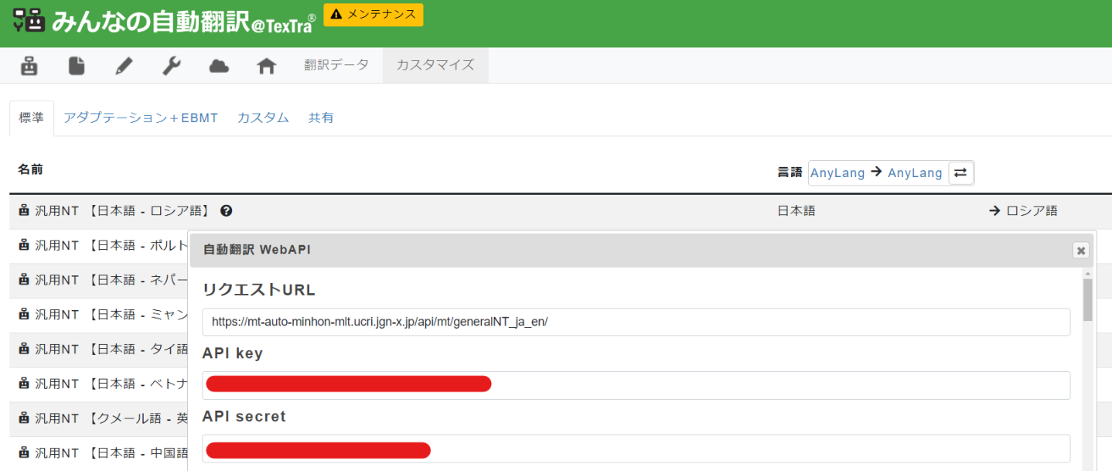Close the 自動翻訳 WebAPI dialog
Image resolution: width=1112 pixels, height=471 pixels.
(1081, 250)
